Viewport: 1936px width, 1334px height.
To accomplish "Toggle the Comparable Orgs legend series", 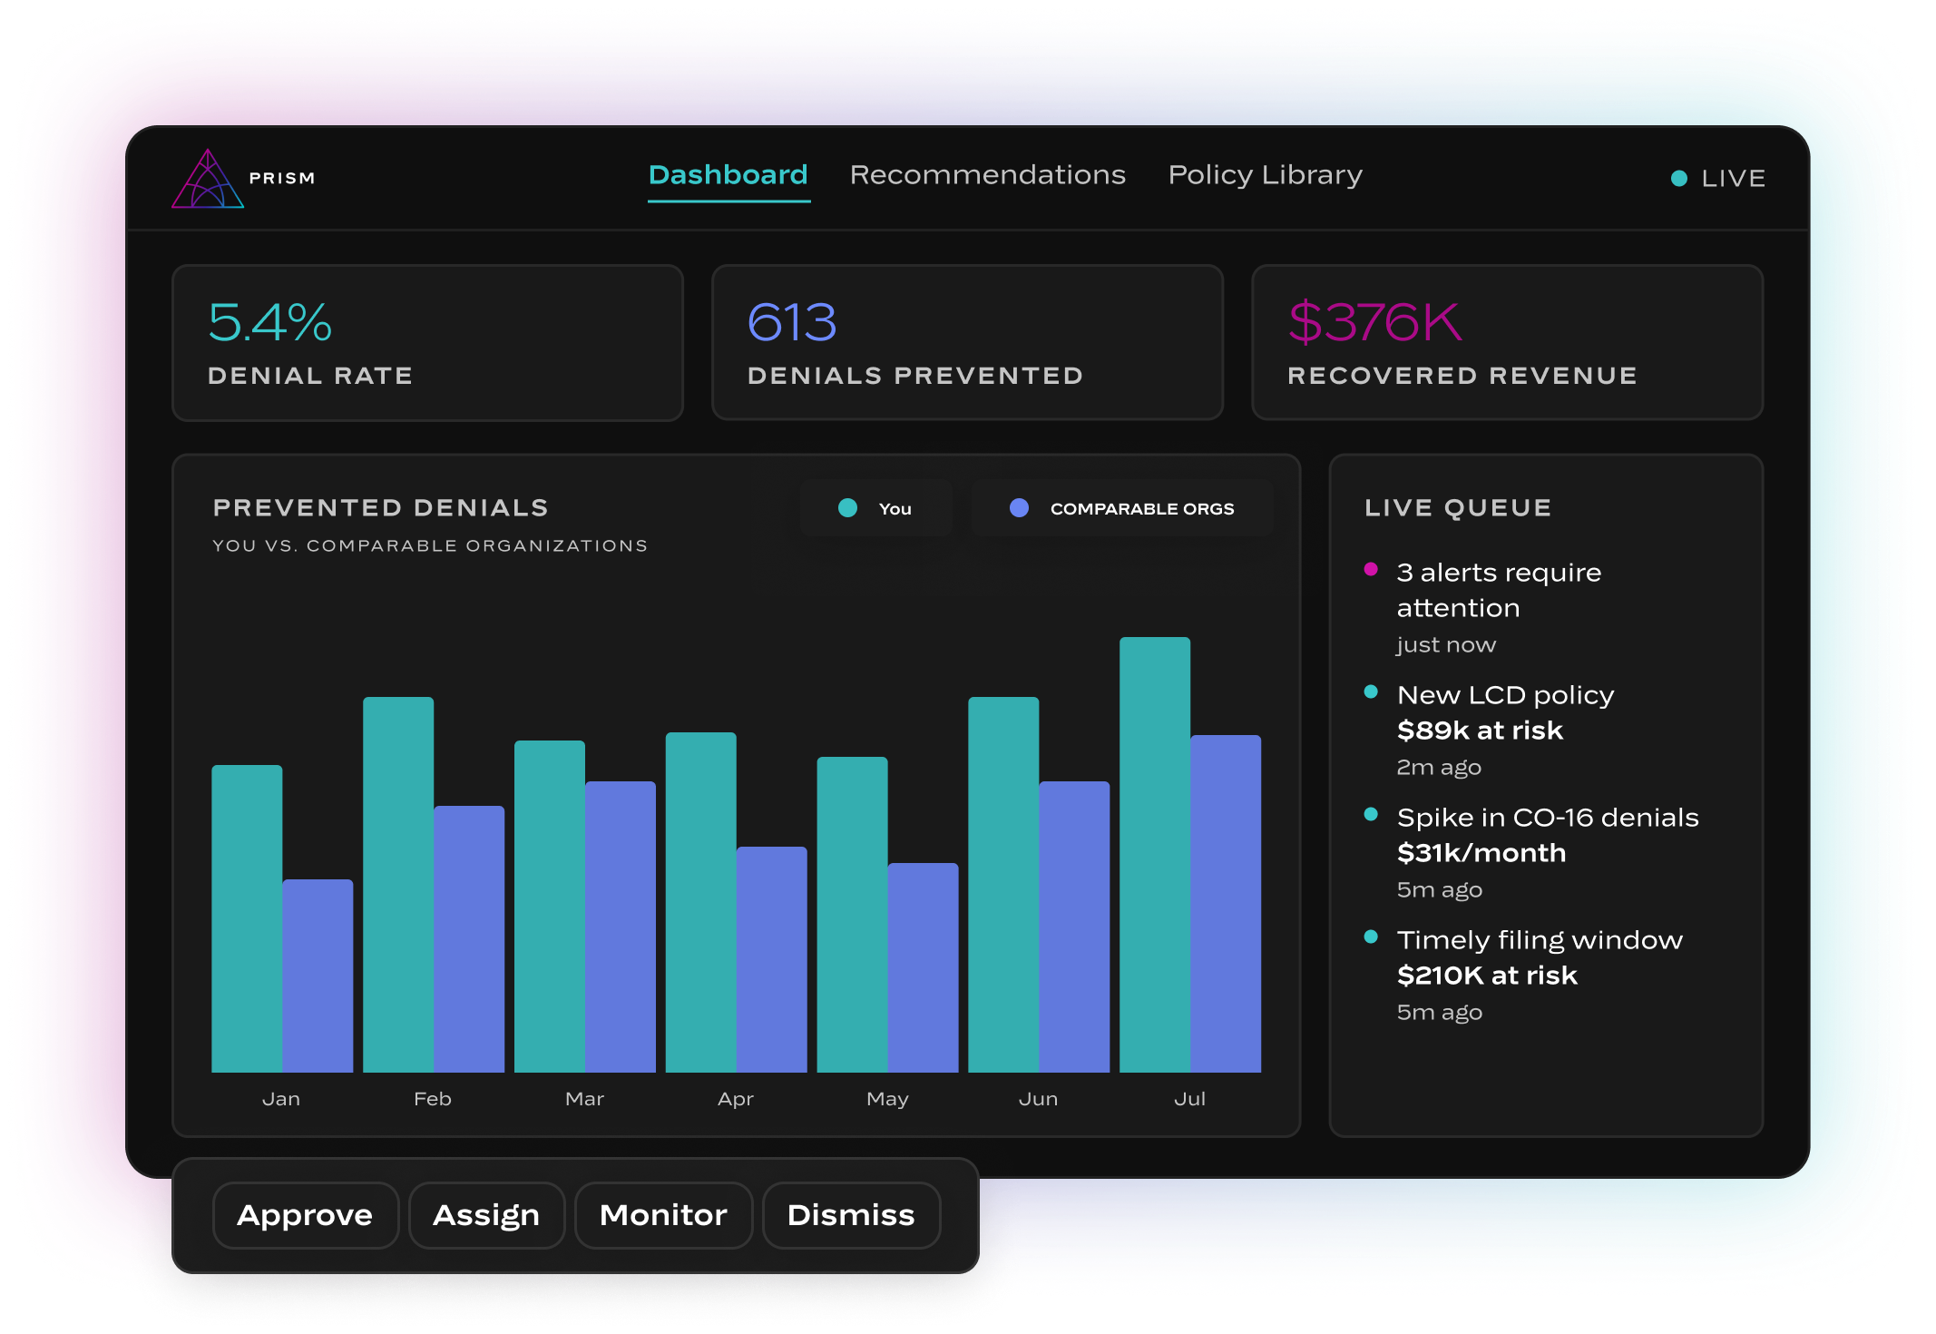I will click(1122, 508).
